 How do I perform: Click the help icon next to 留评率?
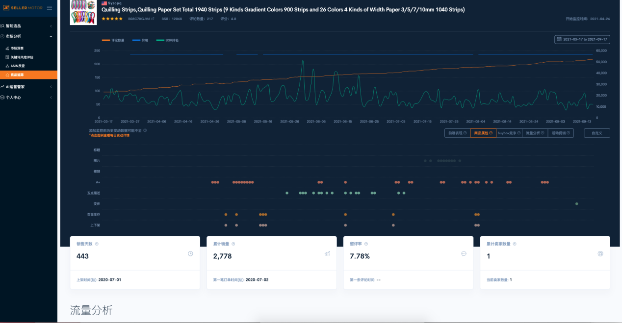(x=366, y=244)
